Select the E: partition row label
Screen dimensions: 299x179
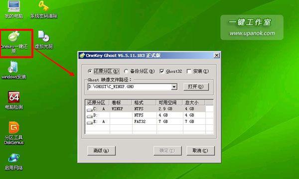pyautogui.click(x=99, y=121)
